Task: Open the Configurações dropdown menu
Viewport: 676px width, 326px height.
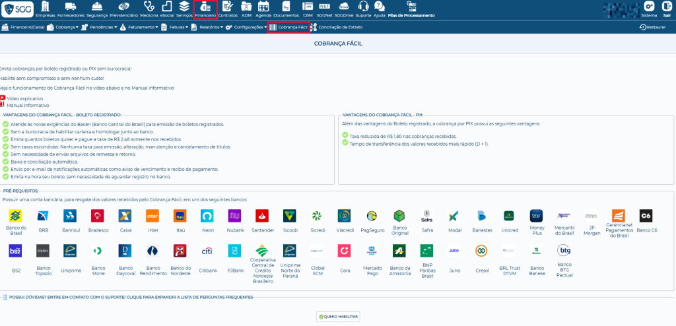Action: (x=249, y=27)
